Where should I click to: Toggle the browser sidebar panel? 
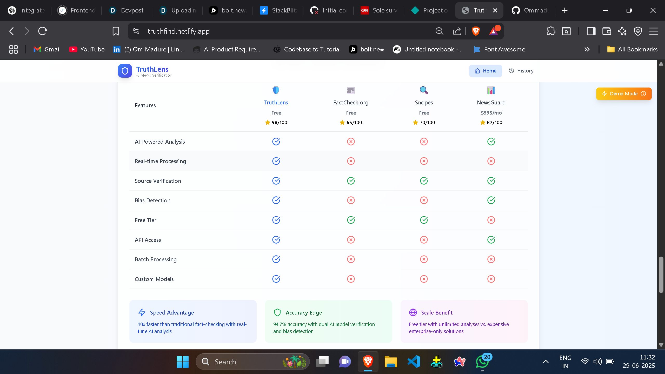(x=591, y=31)
